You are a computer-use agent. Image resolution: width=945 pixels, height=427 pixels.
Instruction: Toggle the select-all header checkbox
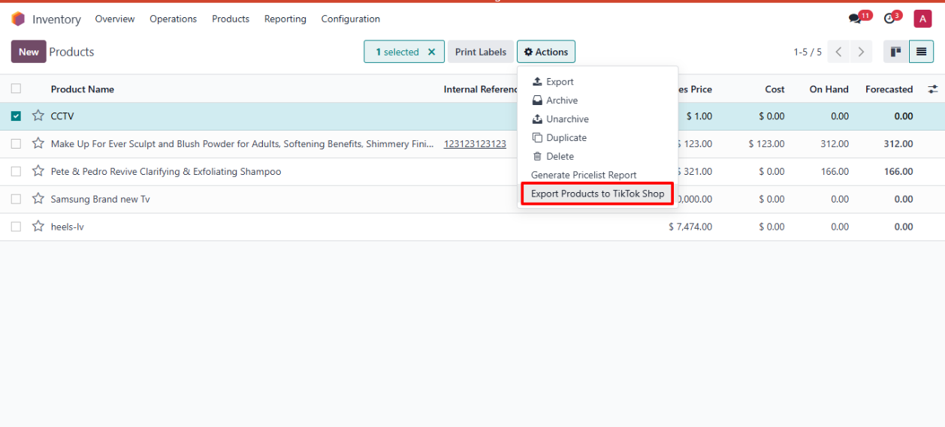(x=16, y=89)
